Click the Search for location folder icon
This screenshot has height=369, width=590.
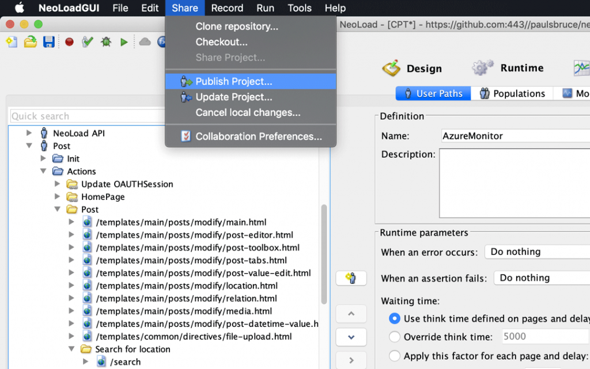(86, 349)
